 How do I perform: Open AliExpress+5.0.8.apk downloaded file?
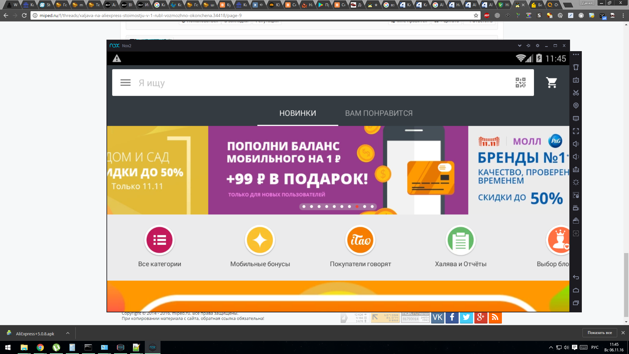click(35, 334)
